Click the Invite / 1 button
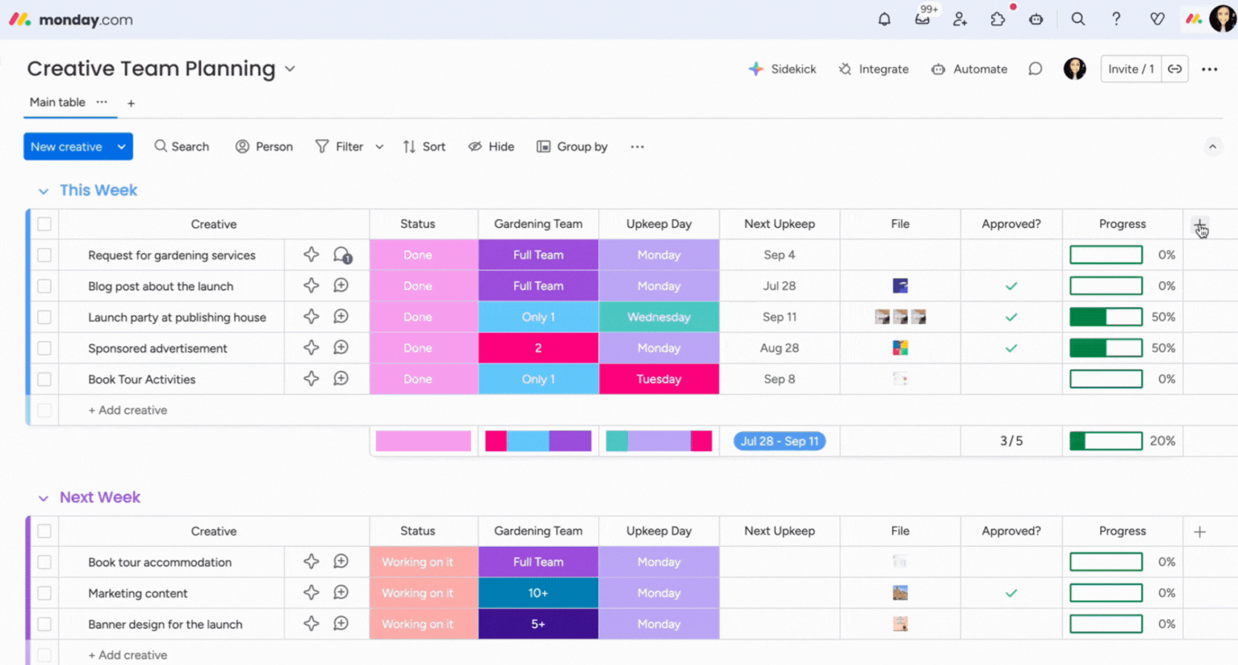This screenshot has width=1238, height=665. (x=1130, y=69)
